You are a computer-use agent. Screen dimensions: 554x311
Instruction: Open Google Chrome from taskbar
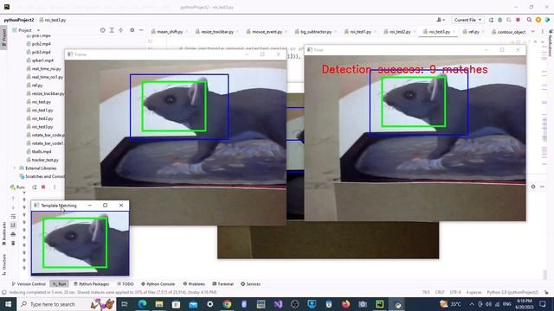coord(227,304)
